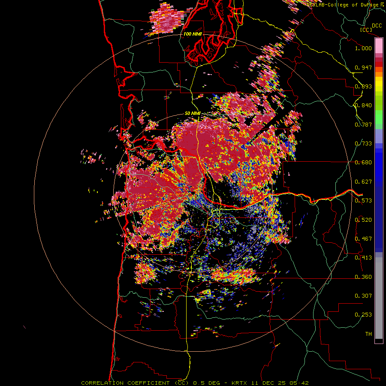Click the TH threshold label
Screen dimensions: 386x386
[368, 334]
